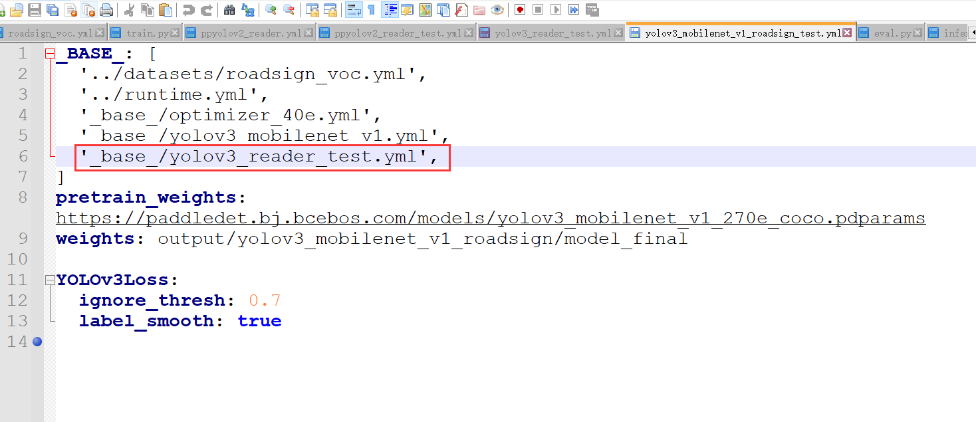
Task: Click line number 8 in the margin
Action: pyautogui.click(x=23, y=197)
